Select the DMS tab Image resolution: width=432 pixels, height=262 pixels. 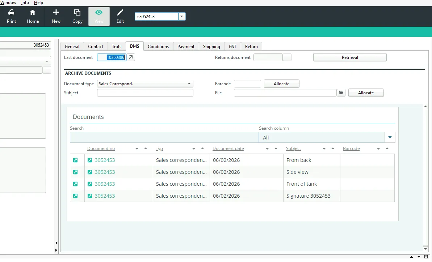pyautogui.click(x=134, y=46)
